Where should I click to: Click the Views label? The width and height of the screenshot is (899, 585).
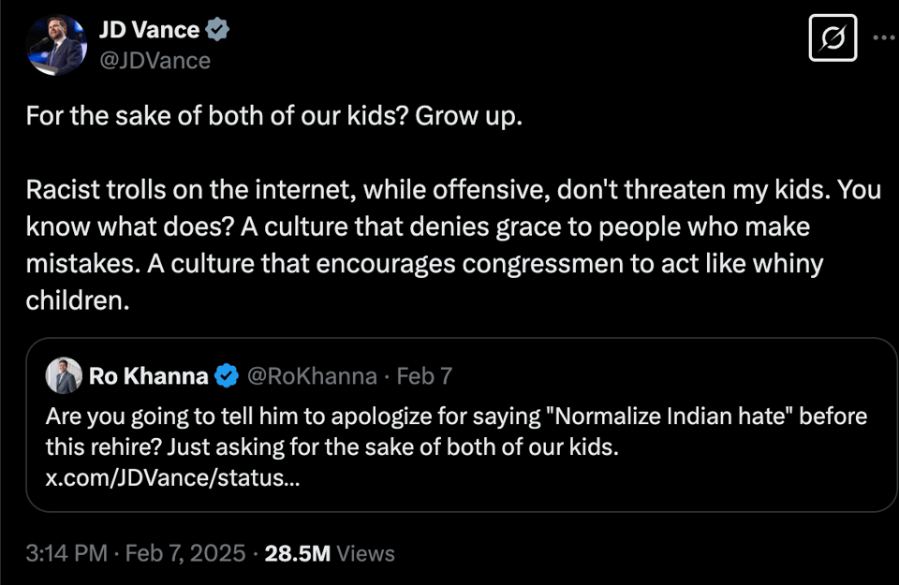coord(365,553)
